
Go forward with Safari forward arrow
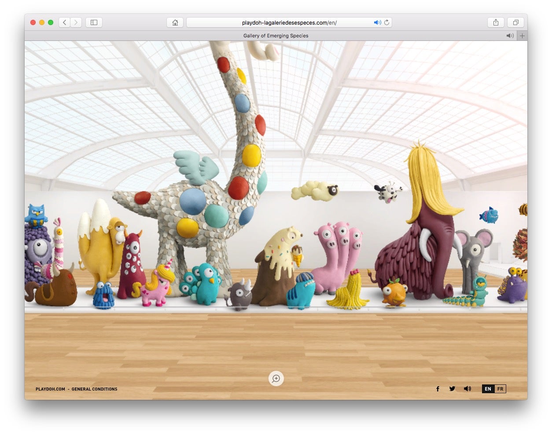(x=76, y=22)
